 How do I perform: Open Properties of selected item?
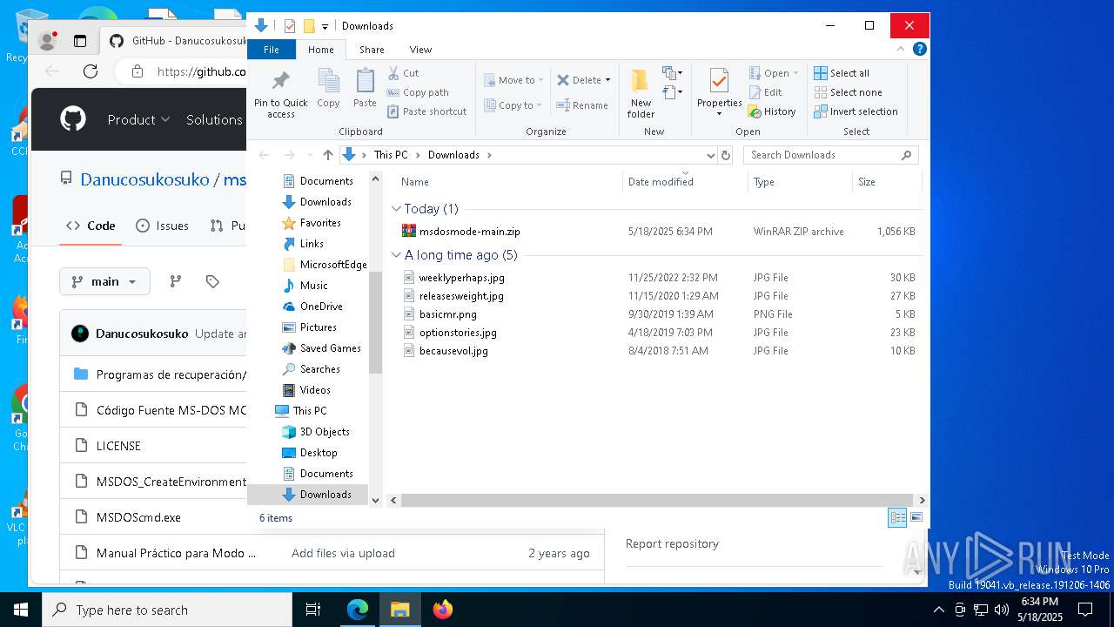tap(719, 91)
